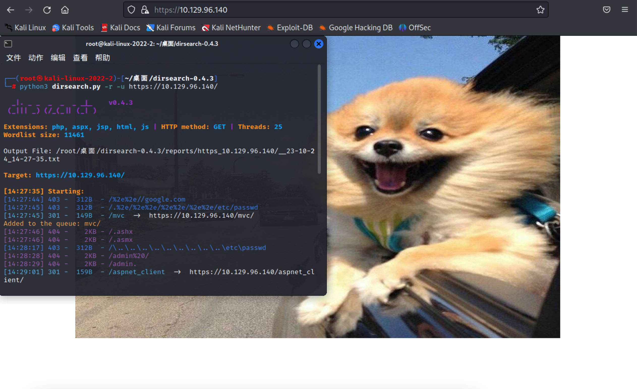Expand the 查看 terminal menu
Screen dimensions: 637x389
tap(80, 58)
